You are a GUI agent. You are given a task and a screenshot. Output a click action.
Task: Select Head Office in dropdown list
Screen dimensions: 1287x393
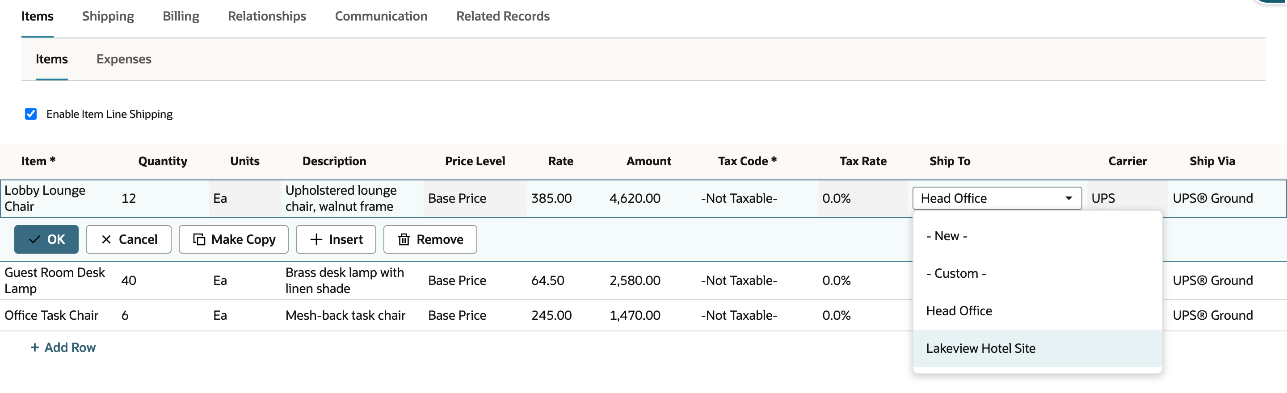[1037, 311]
